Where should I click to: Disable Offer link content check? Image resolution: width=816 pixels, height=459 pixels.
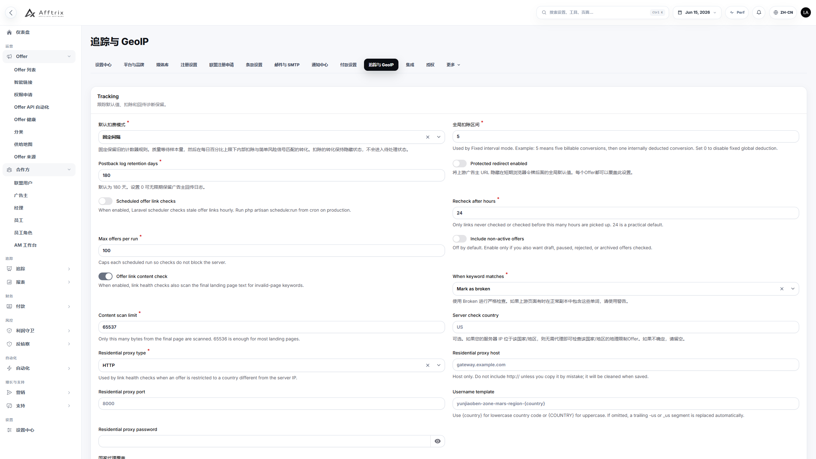click(106, 276)
